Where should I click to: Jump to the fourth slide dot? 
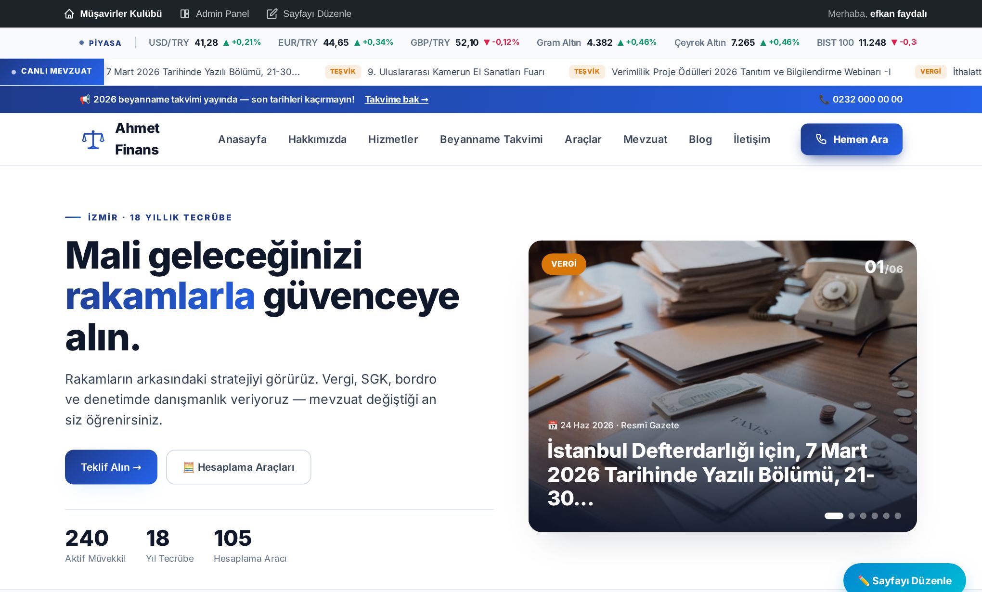(x=875, y=516)
